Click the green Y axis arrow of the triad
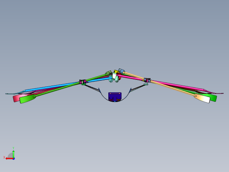Viewport: 229px width, 172px height. [x=14, y=154]
